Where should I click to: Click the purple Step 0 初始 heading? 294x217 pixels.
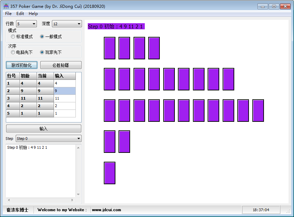pos(116,26)
